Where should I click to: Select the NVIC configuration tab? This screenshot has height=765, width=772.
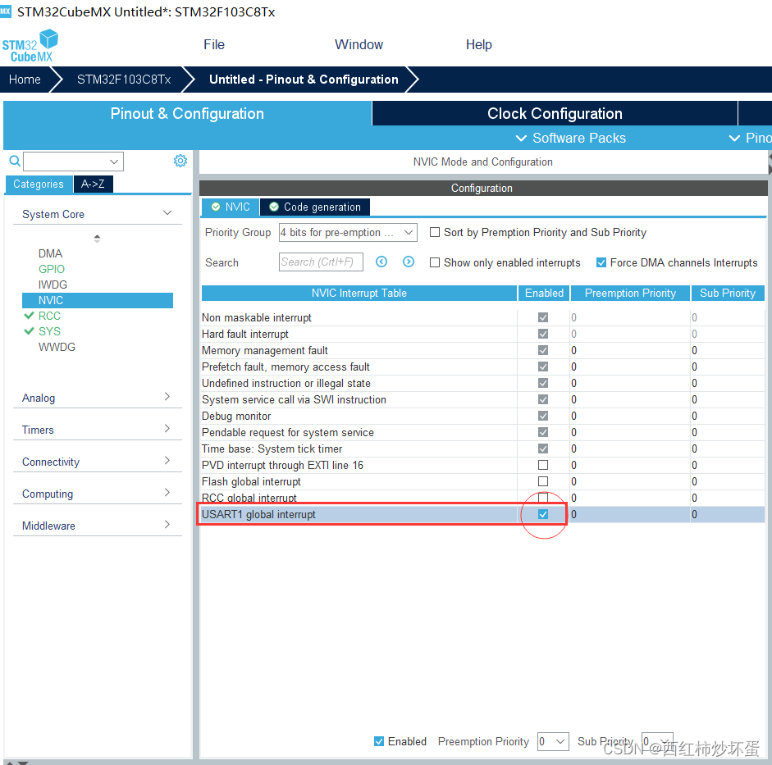(x=231, y=207)
